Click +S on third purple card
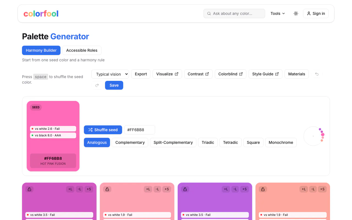This screenshot has height=220, width=352. [244, 189]
